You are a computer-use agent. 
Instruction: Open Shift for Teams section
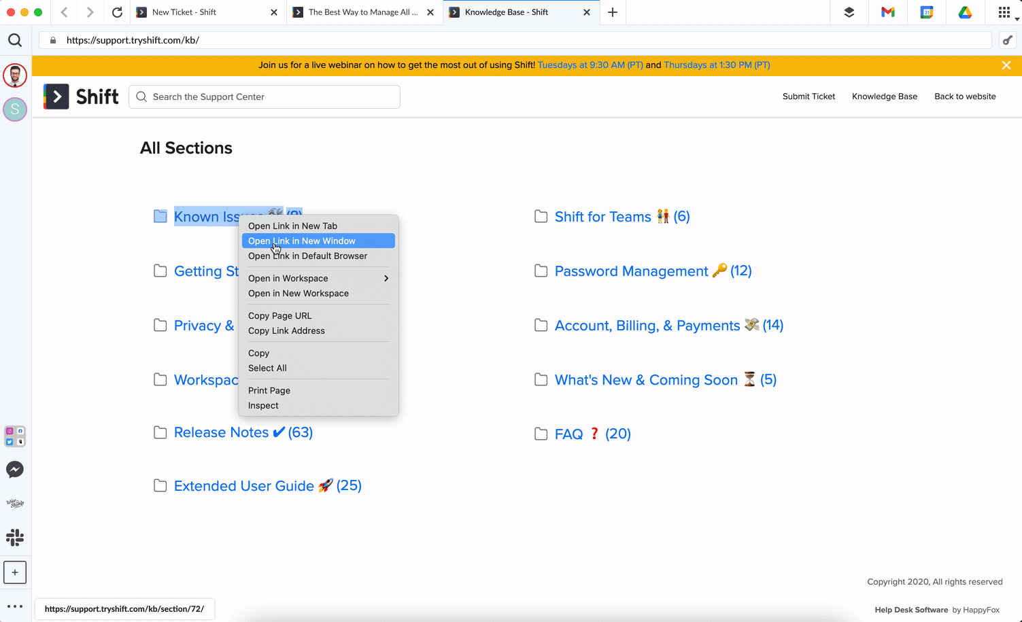tap(622, 216)
